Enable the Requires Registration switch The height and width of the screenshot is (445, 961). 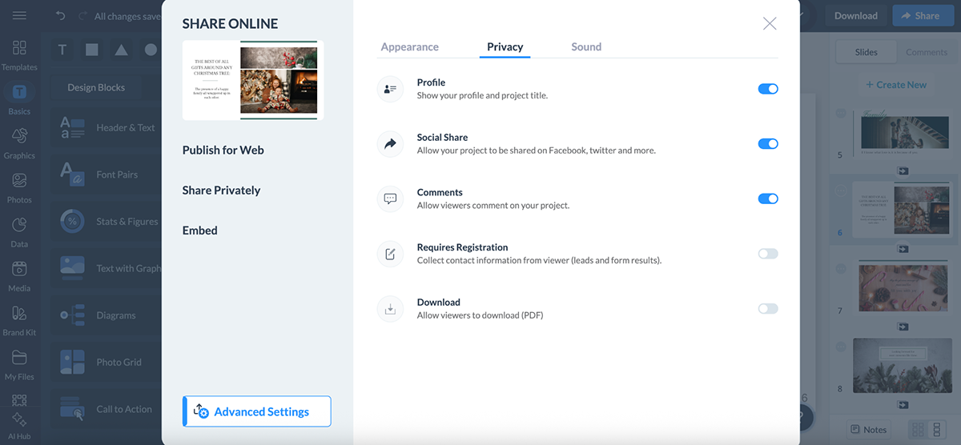[767, 254]
